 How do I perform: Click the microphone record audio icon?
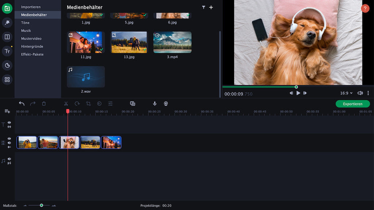154,104
